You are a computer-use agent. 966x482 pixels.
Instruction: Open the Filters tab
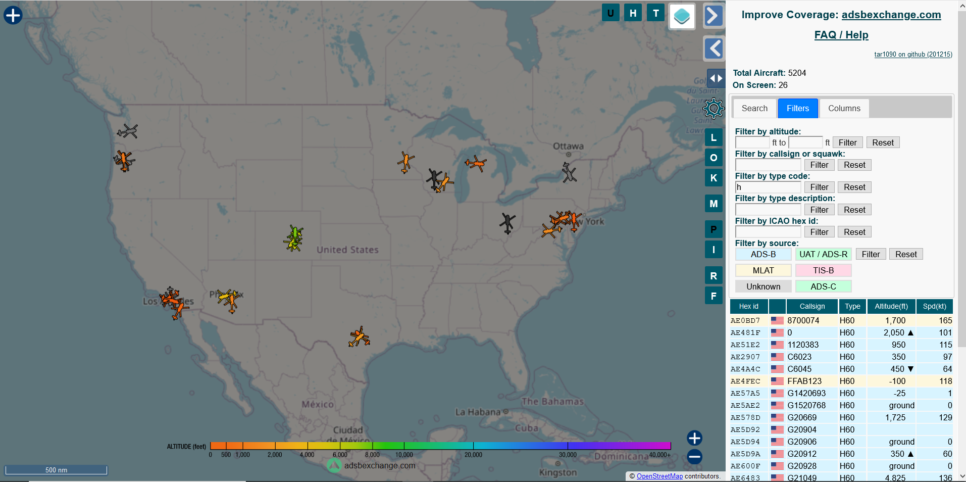(798, 108)
